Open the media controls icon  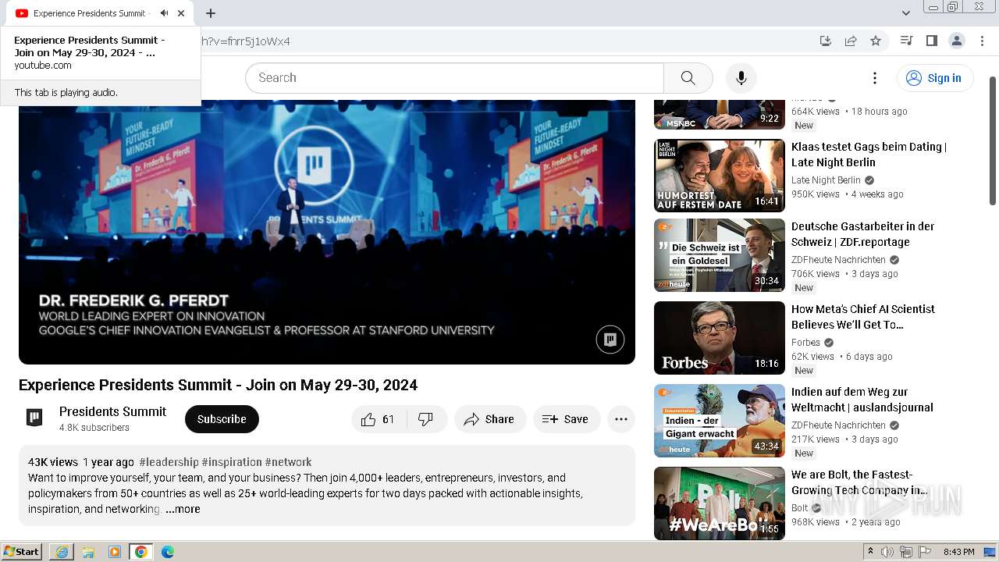tap(906, 41)
